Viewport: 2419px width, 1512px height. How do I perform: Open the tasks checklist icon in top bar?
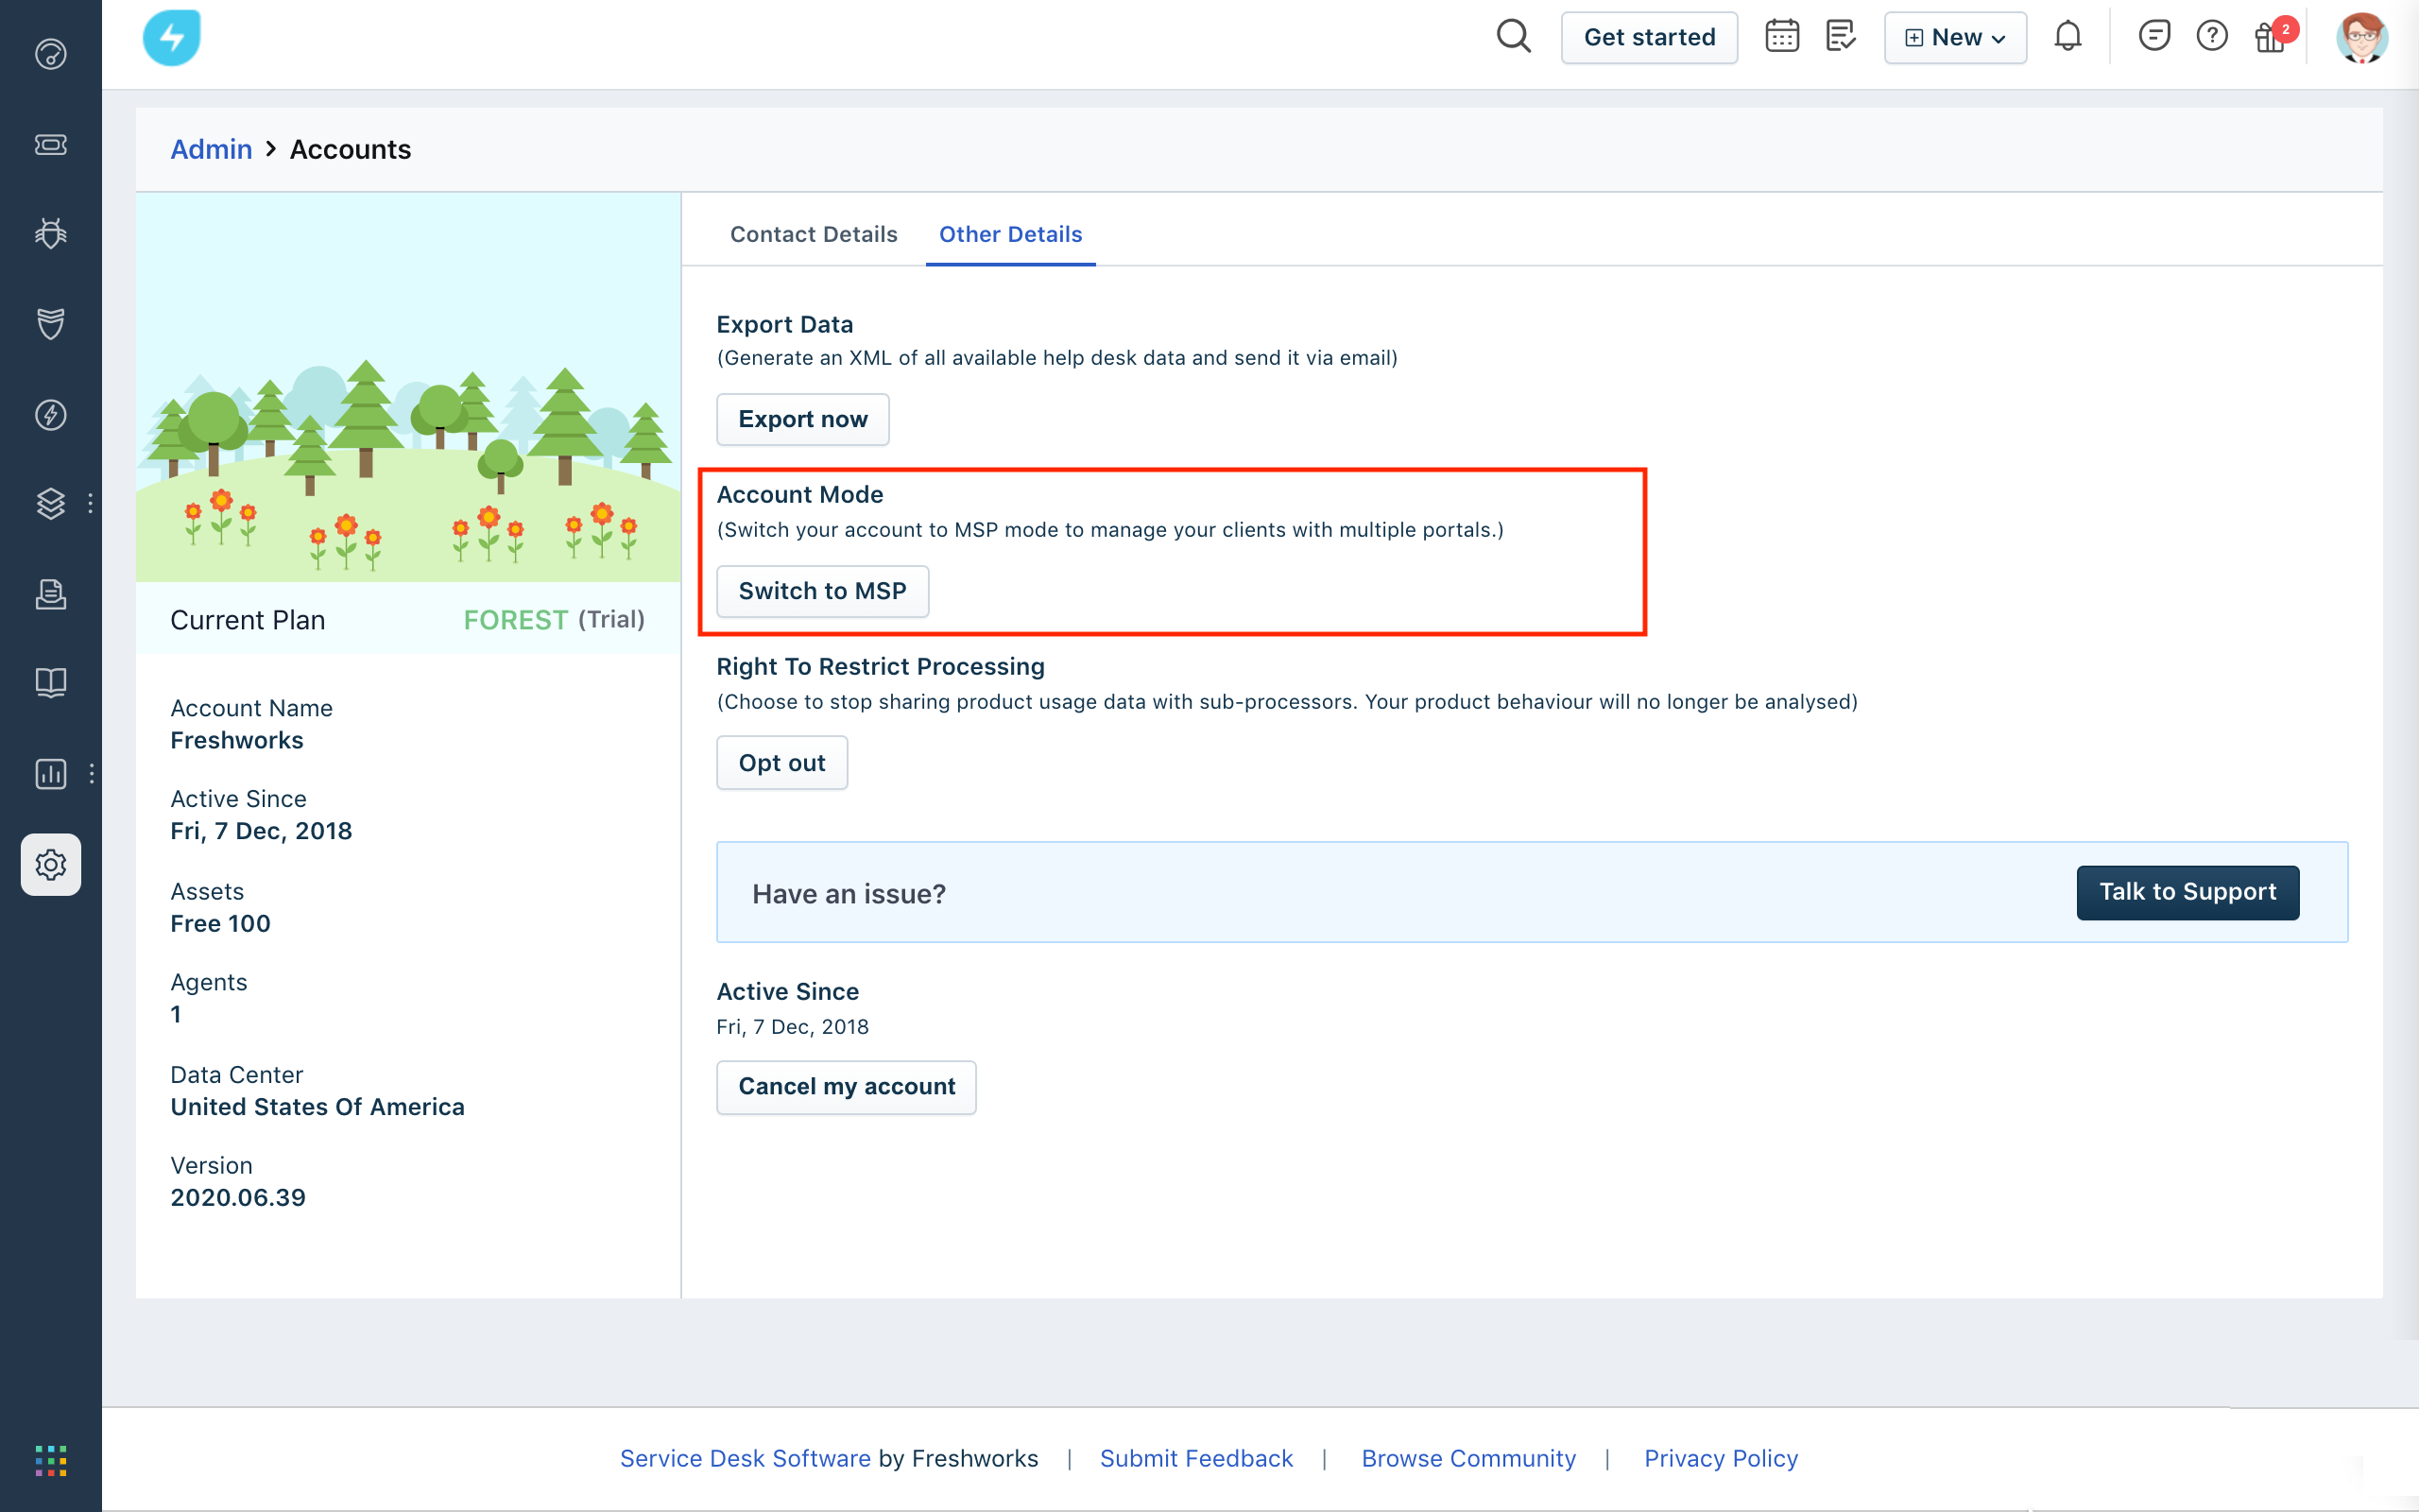(1841, 37)
